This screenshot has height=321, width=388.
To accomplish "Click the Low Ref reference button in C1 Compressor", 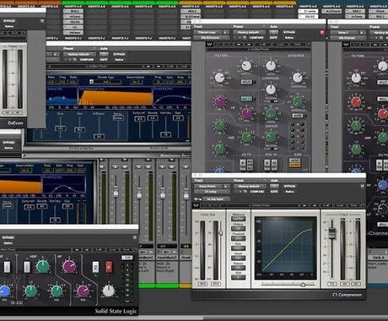I will [x=238, y=219].
